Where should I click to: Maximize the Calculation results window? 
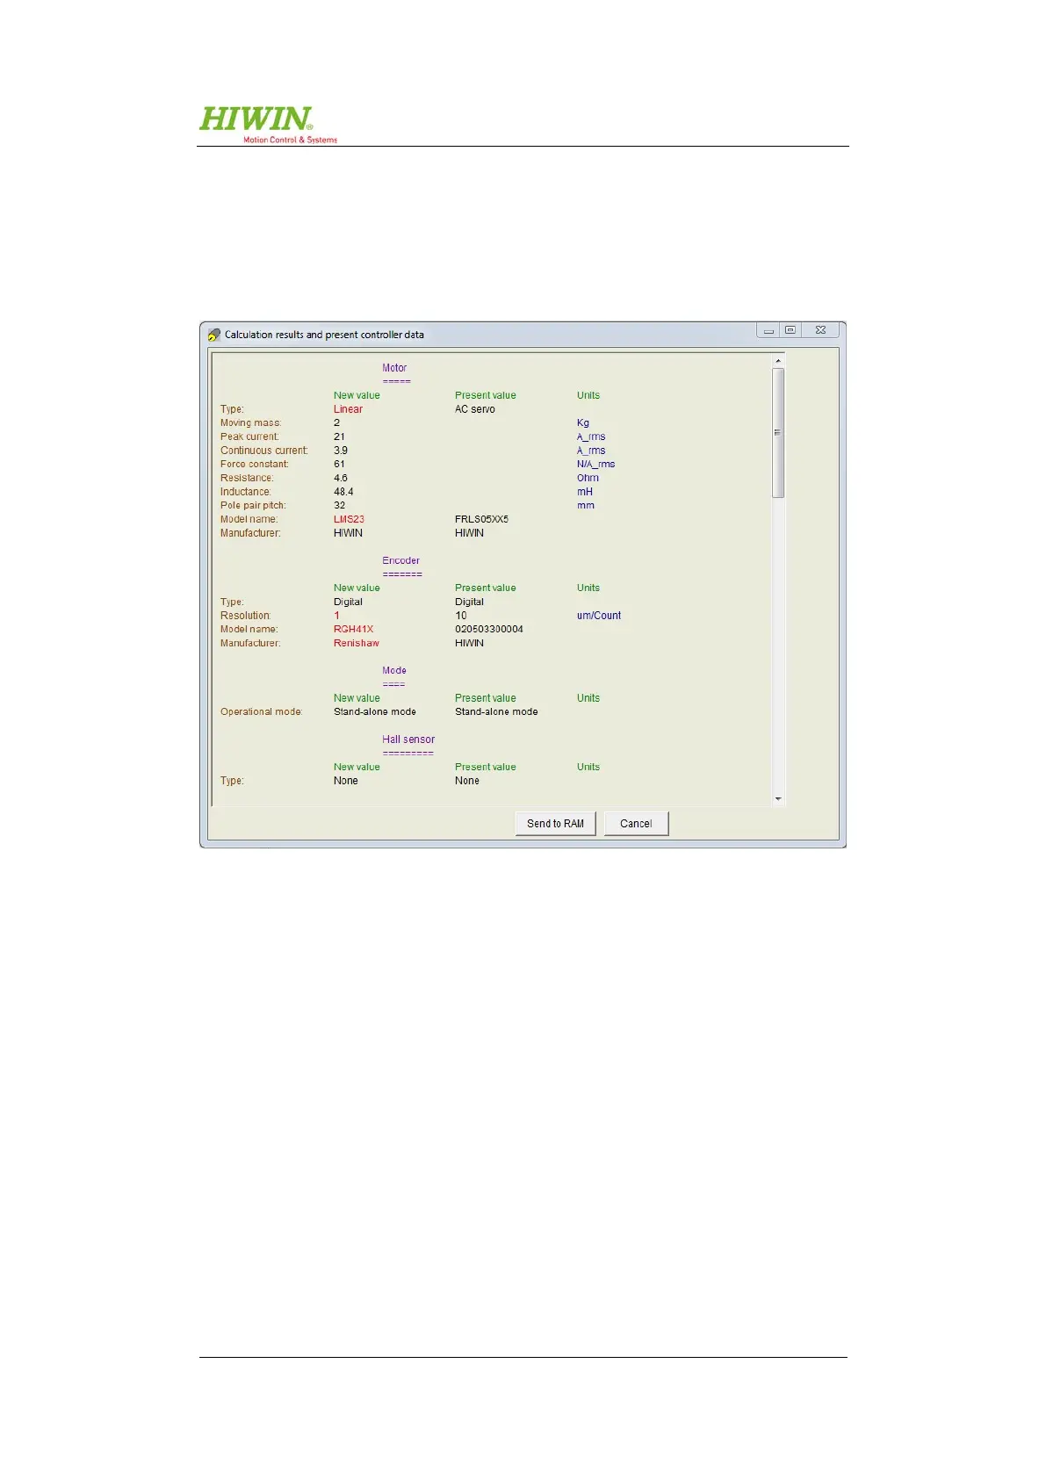(x=790, y=330)
